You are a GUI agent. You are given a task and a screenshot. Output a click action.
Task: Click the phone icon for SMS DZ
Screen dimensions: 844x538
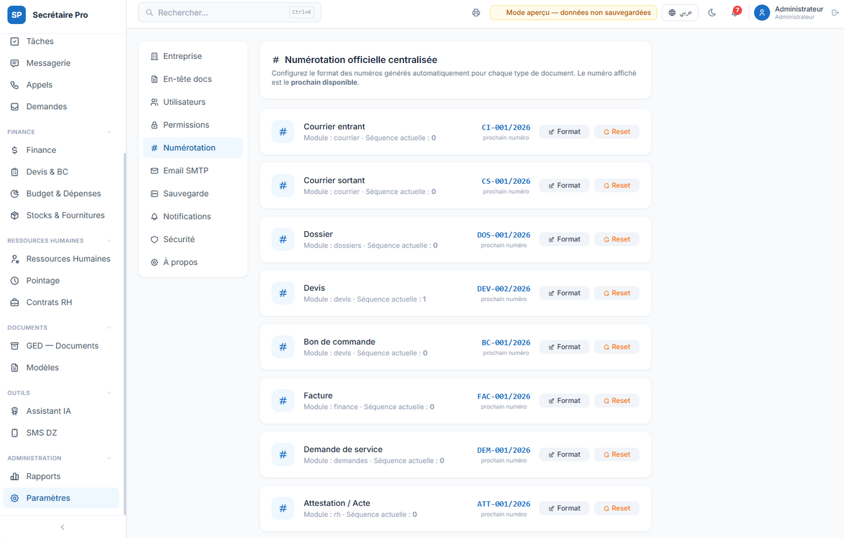[x=15, y=433]
